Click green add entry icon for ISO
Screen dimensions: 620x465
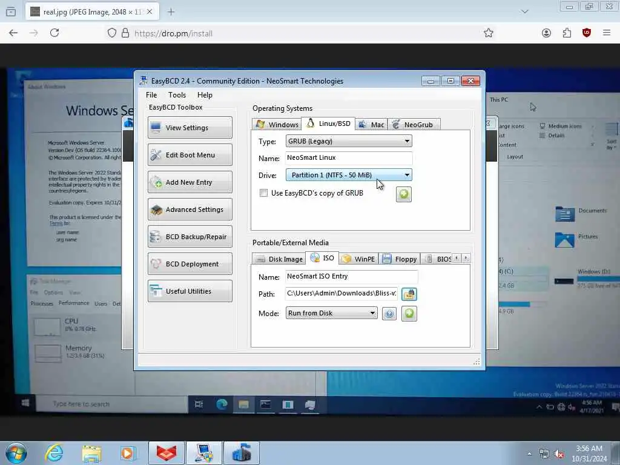[409, 314]
